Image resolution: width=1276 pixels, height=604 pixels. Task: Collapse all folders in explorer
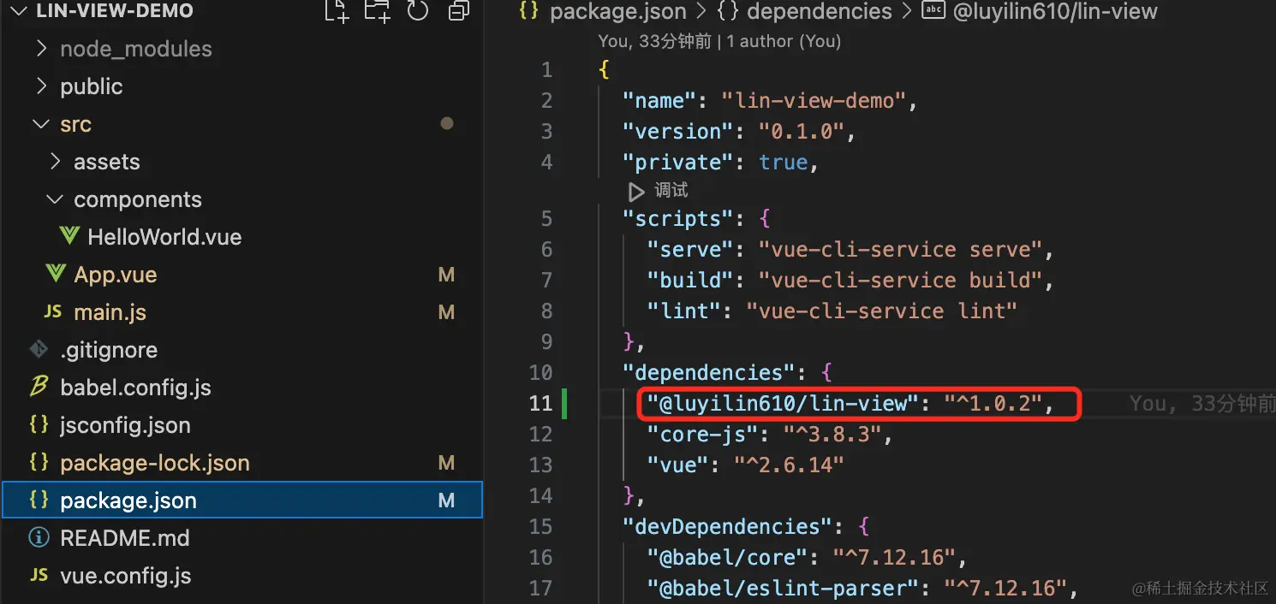[x=459, y=10]
